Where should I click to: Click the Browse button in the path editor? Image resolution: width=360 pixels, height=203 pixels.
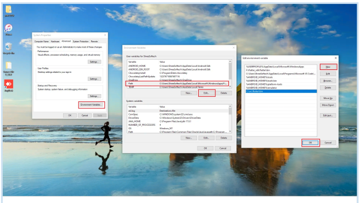pos(328,81)
